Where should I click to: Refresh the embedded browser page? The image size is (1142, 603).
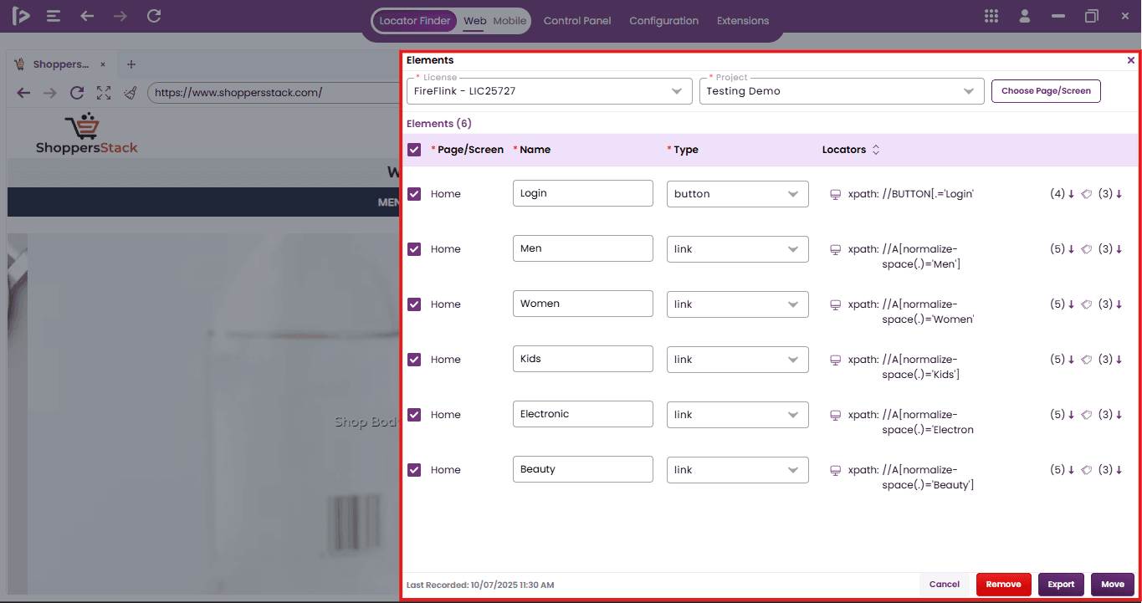coord(77,93)
